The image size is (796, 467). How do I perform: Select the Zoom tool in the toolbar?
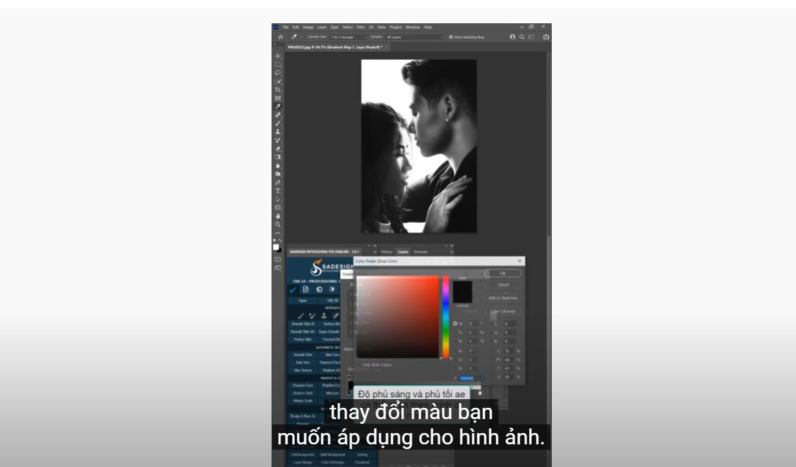point(278,225)
